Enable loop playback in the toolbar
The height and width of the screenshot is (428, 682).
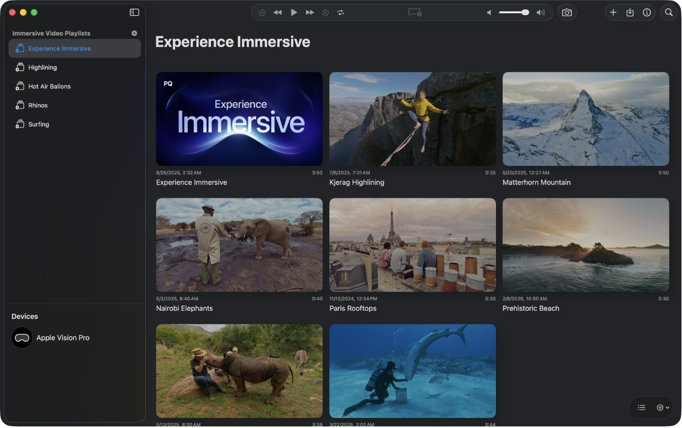(340, 12)
